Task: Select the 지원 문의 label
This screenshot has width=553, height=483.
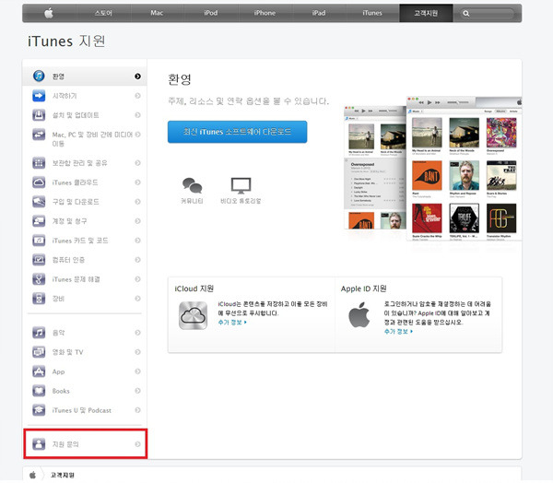Action: pyautogui.click(x=65, y=444)
